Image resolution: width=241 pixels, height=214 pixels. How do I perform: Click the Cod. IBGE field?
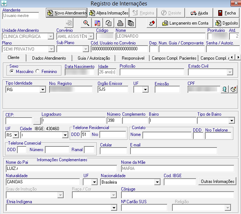point(180,182)
